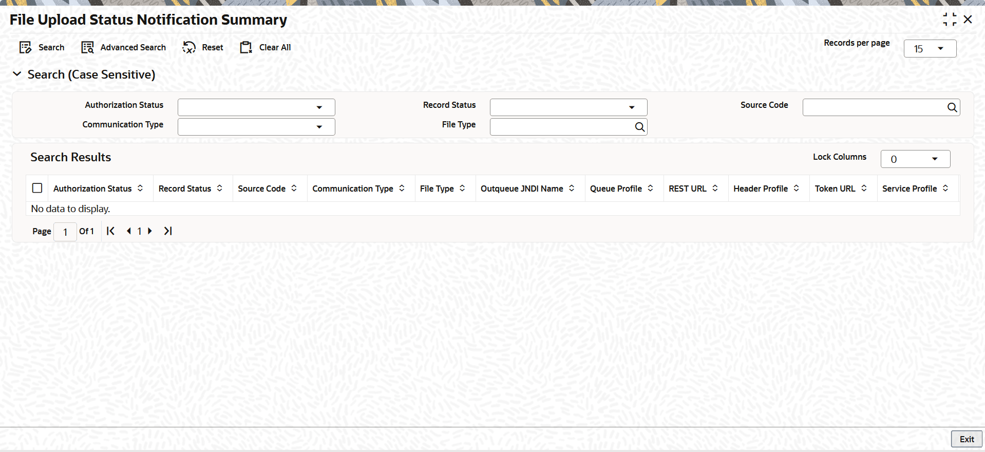The height and width of the screenshot is (452, 985).
Task: Click the Communication Type column header text
Action: coord(353,189)
